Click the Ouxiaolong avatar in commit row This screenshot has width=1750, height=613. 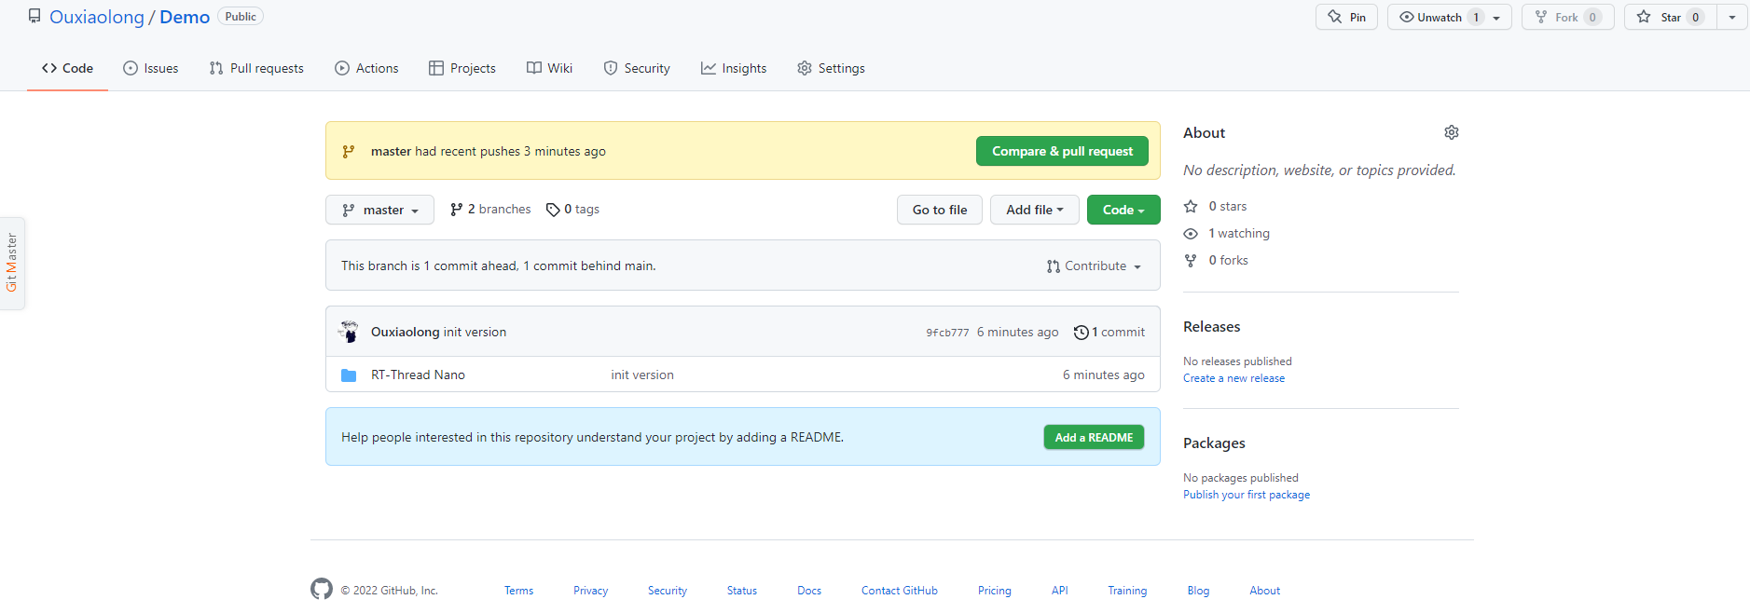tap(349, 332)
